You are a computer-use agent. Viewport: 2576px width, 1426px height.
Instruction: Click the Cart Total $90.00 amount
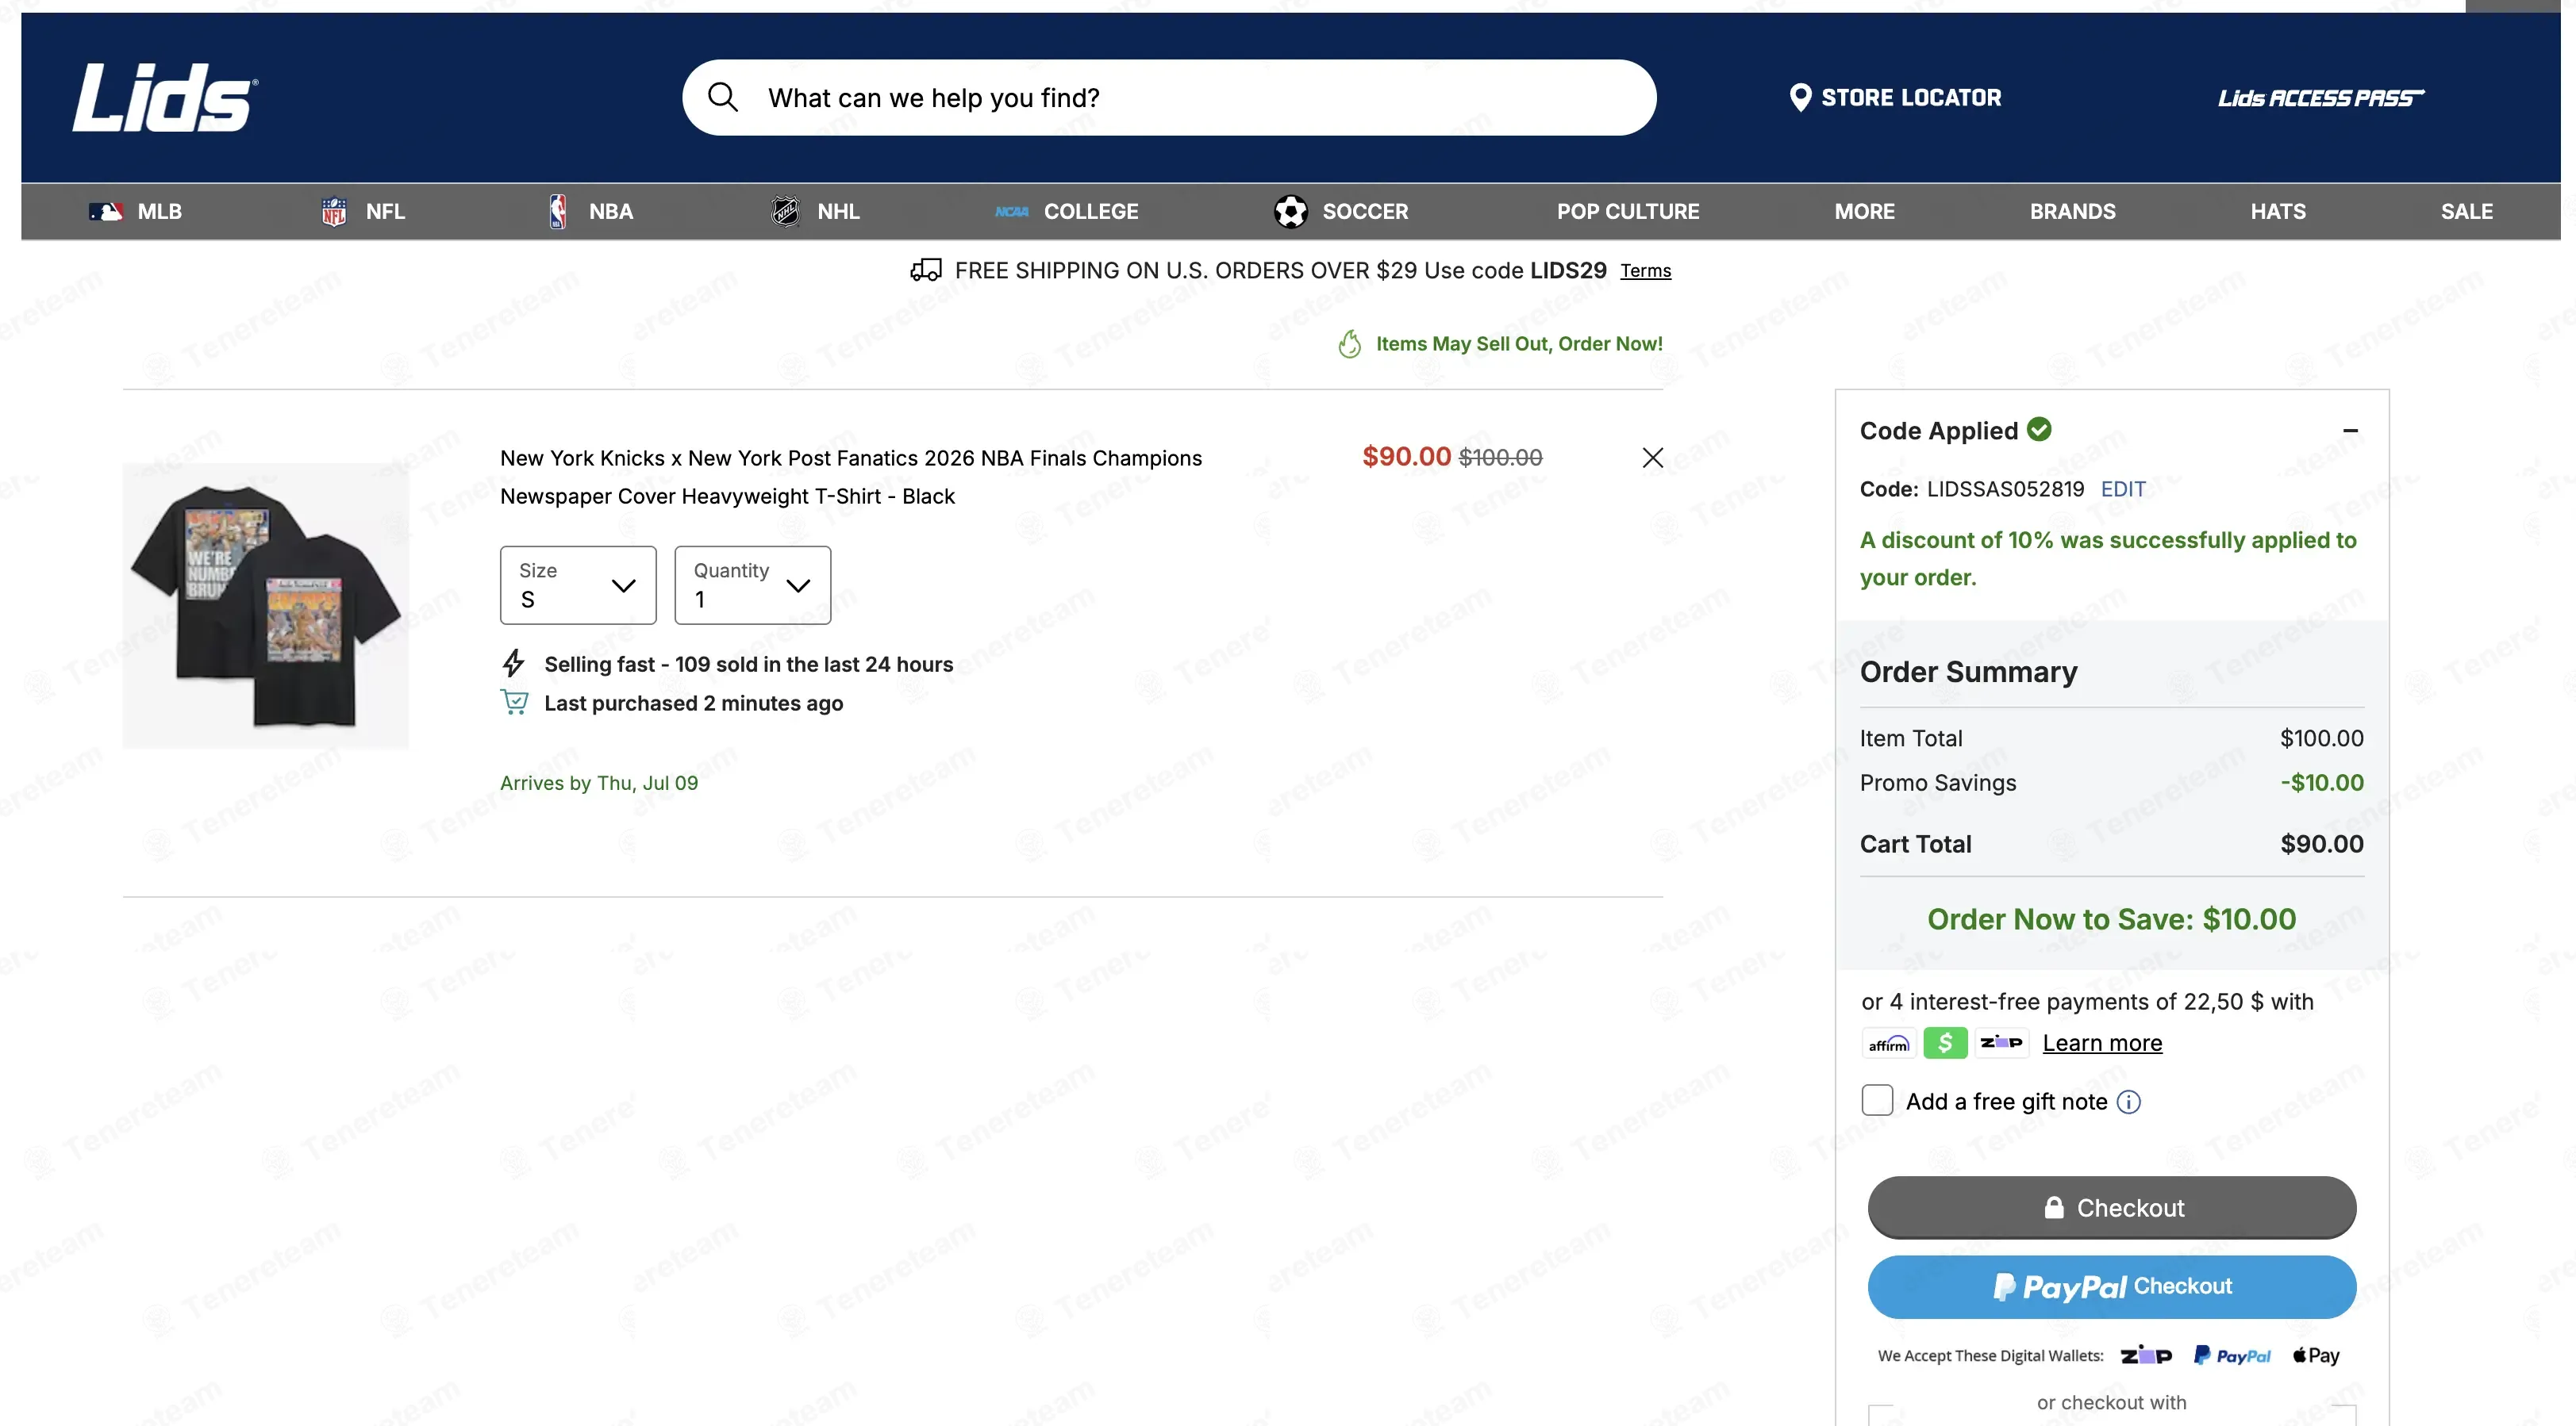2321,845
